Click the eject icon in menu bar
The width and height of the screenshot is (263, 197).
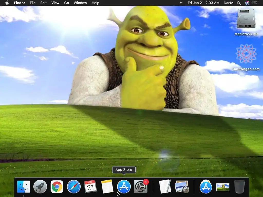[181, 3]
